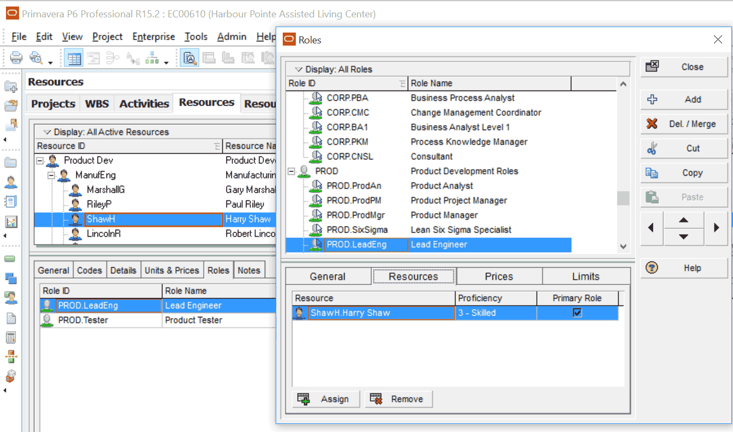Click the PROD.SixSigma role icon

316,230
